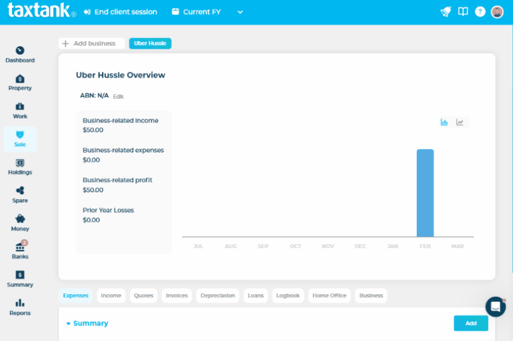
Task: Open the Money piggy bank icon
Action: [20, 219]
